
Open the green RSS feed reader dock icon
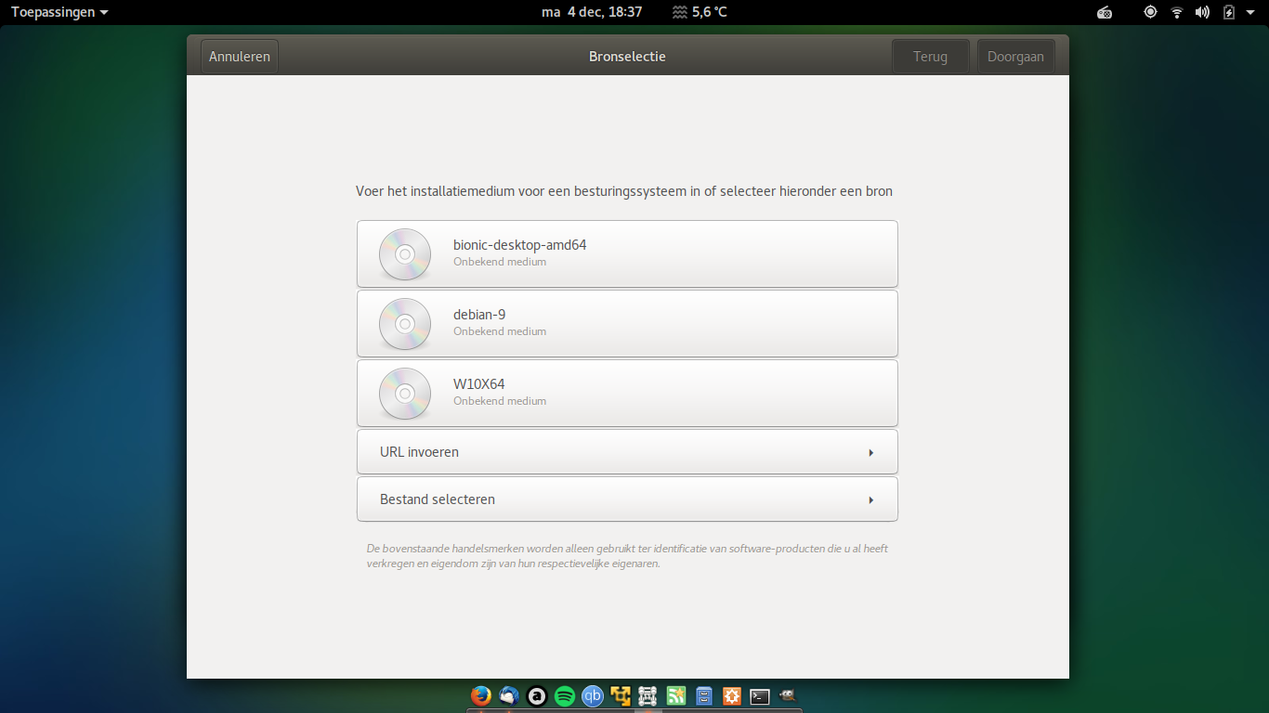pyautogui.click(x=676, y=695)
